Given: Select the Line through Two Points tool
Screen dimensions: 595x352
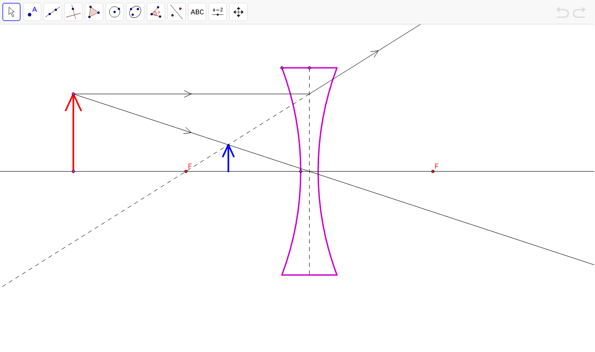Looking at the screenshot, I should [x=53, y=12].
